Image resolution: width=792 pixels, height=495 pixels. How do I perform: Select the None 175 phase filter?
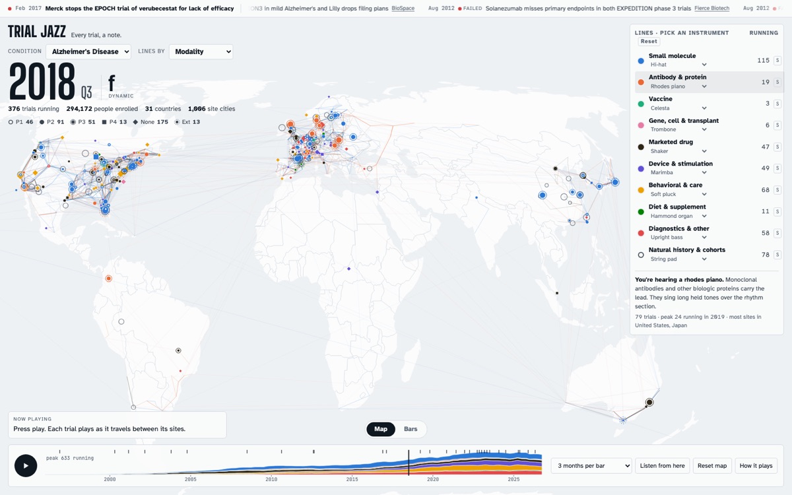(x=150, y=122)
